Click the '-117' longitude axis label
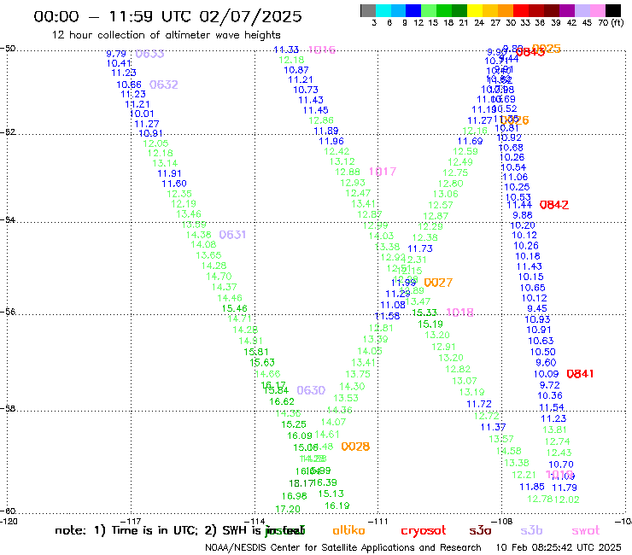 point(131,521)
